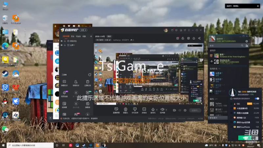Select the first orange scene tab

point(66,36)
